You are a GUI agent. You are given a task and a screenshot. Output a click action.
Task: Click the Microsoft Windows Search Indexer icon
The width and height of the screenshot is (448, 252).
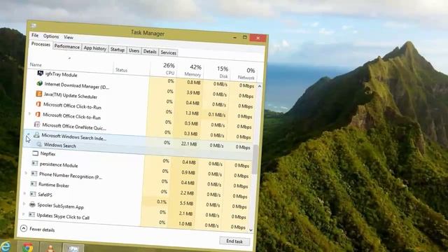[36, 135]
